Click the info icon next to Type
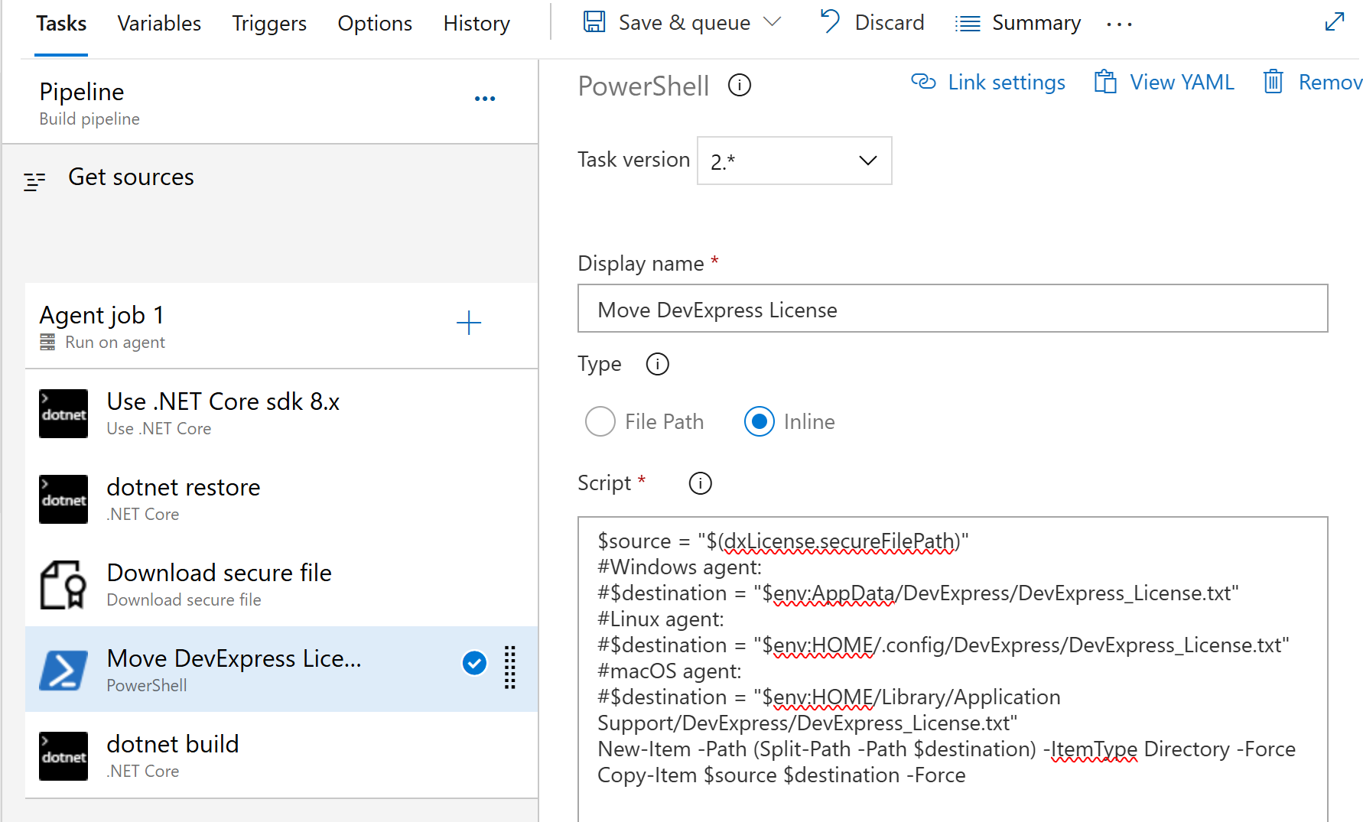The height and width of the screenshot is (822, 1363). point(658,364)
